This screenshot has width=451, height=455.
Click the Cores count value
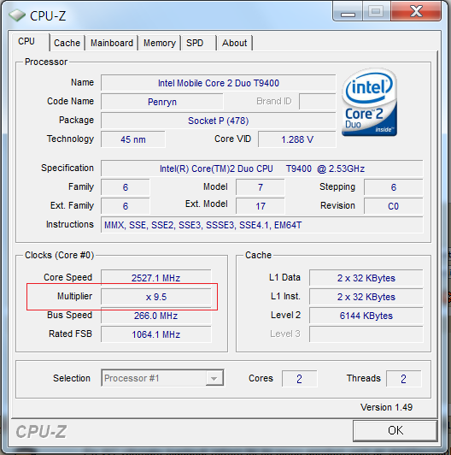coord(300,378)
